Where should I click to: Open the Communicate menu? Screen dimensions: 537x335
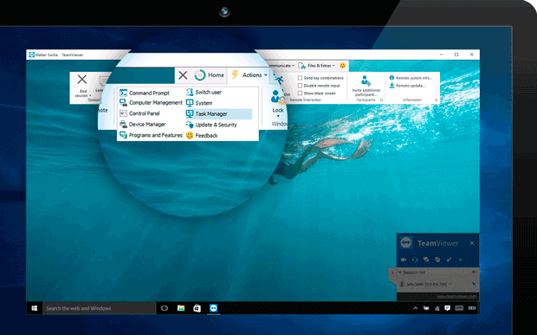pyautogui.click(x=281, y=66)
